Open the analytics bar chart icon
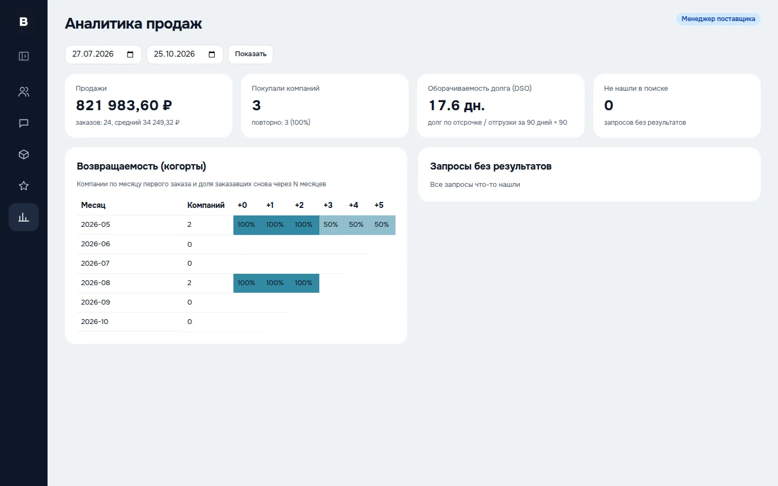 coord(24,217)
